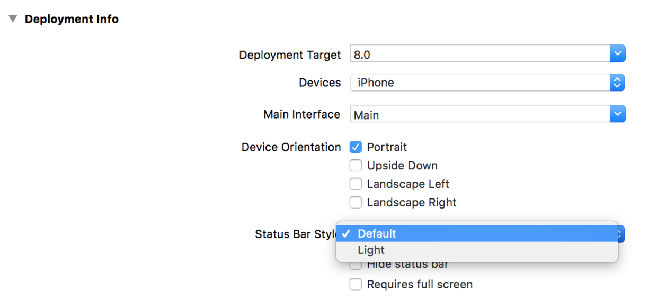
Task: Click the Devices up-down arrows icon
Action: (617, 83)
